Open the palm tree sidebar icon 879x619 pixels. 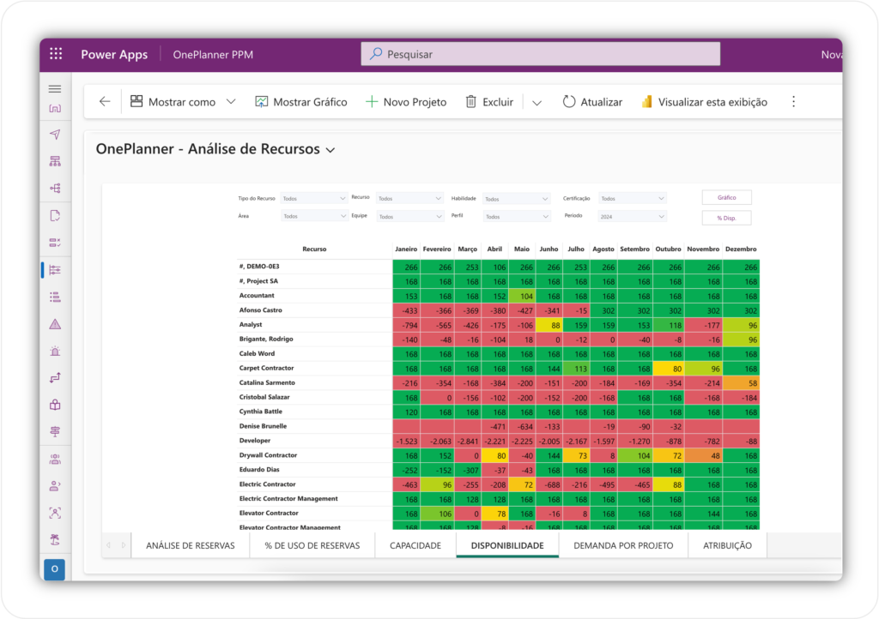click(x=55, y=539)
